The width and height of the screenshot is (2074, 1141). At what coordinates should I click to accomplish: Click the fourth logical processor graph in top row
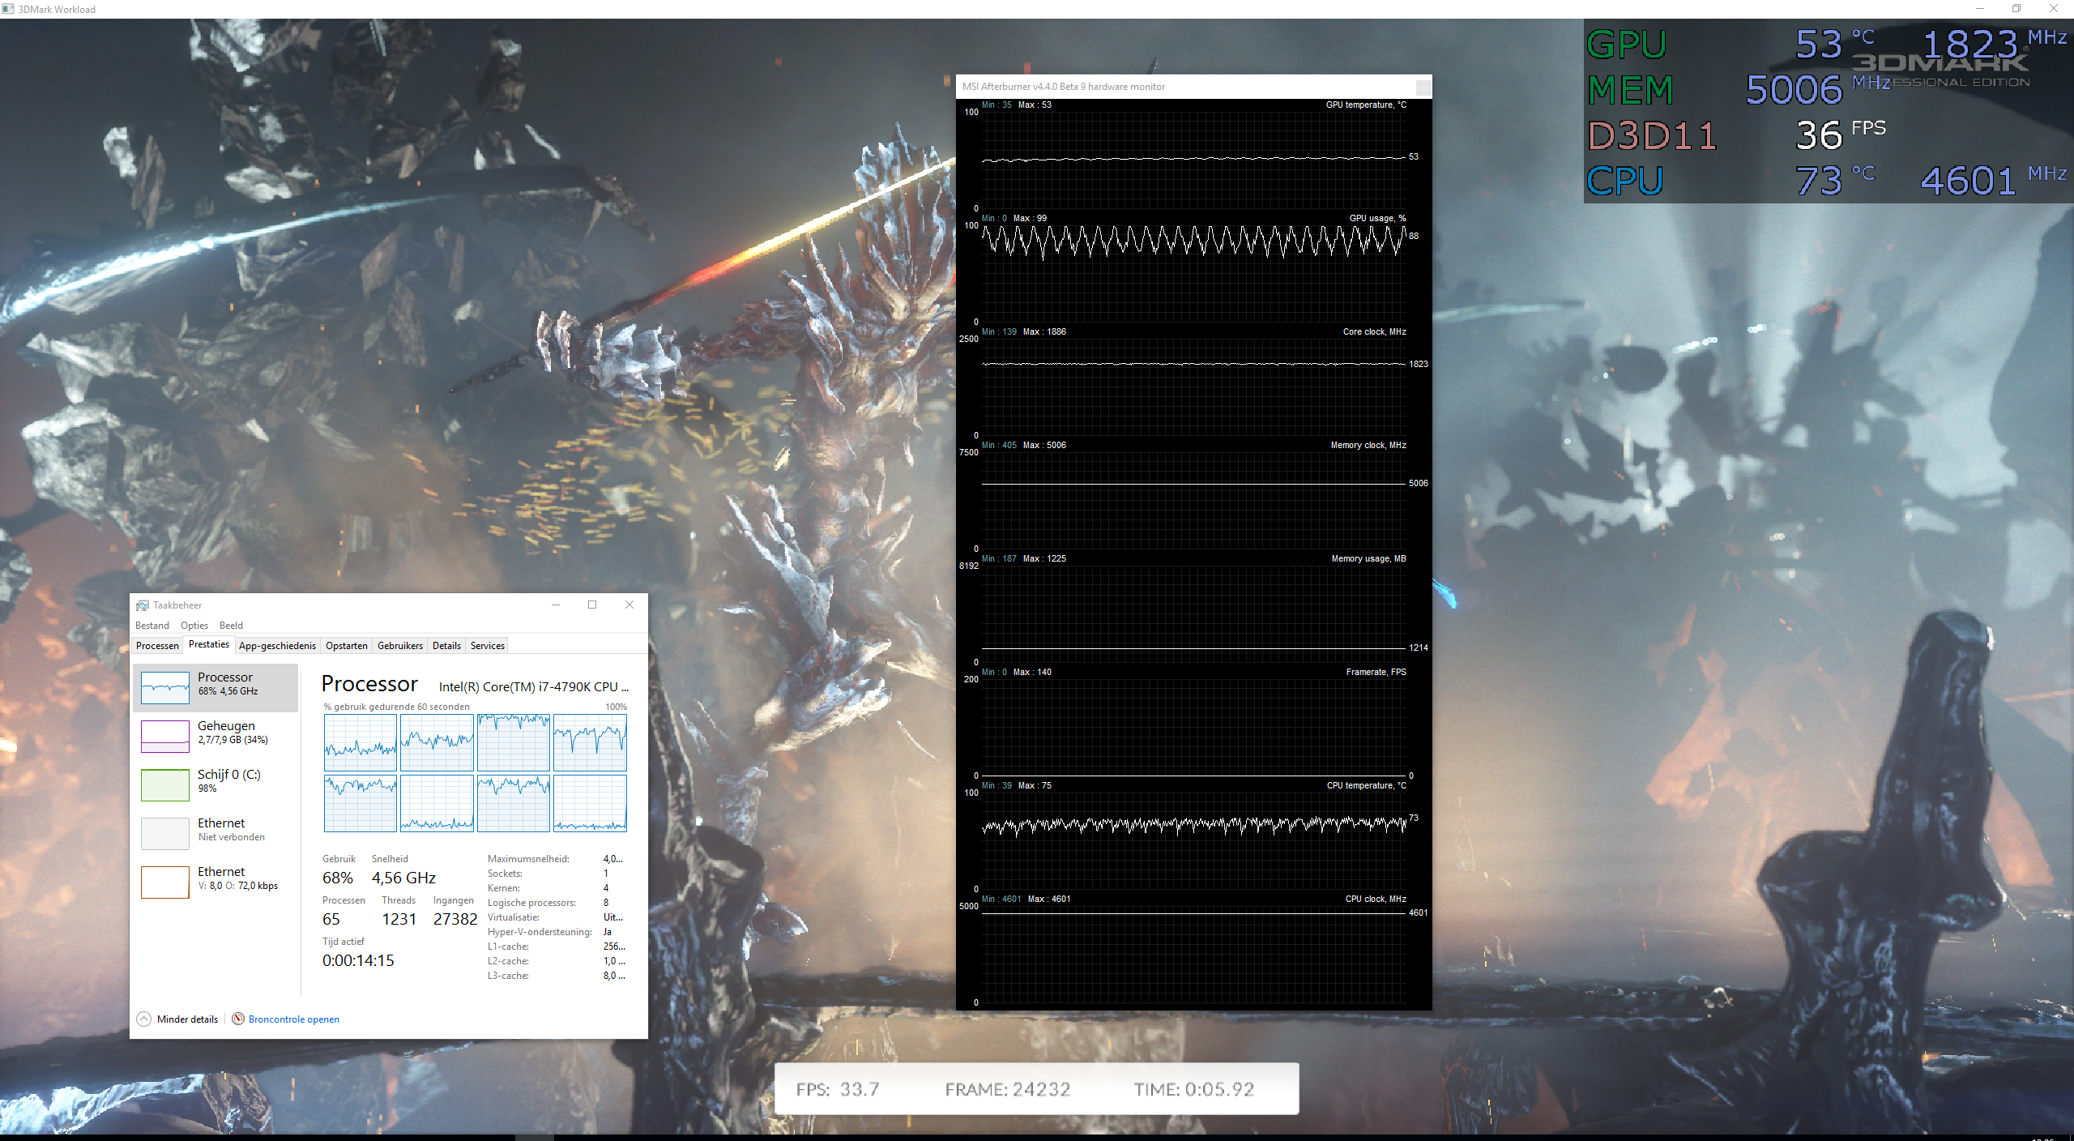pos(590,742)
